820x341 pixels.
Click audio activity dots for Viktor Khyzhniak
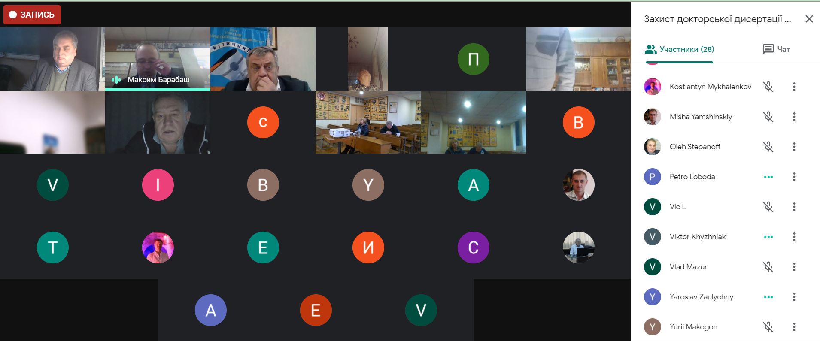coord(768,237)
